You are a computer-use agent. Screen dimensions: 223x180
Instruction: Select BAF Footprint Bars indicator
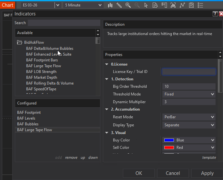point(42,60)
